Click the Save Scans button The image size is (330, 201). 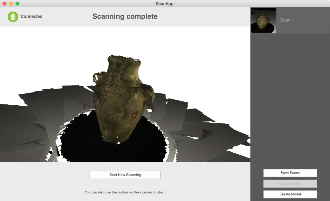pos(290,173)
